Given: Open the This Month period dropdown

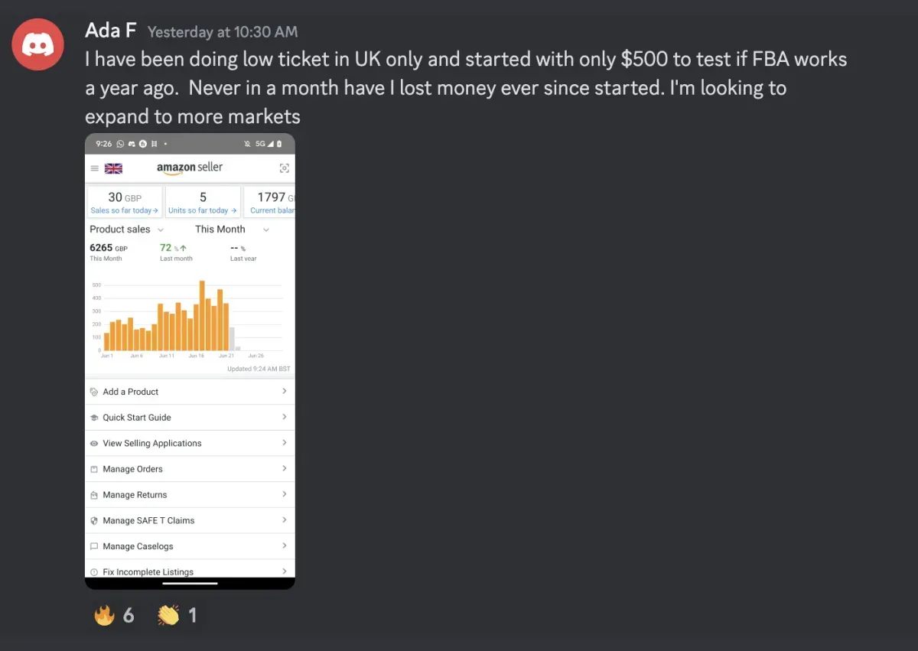Looking at the screenshot, I should pos(232,229).
